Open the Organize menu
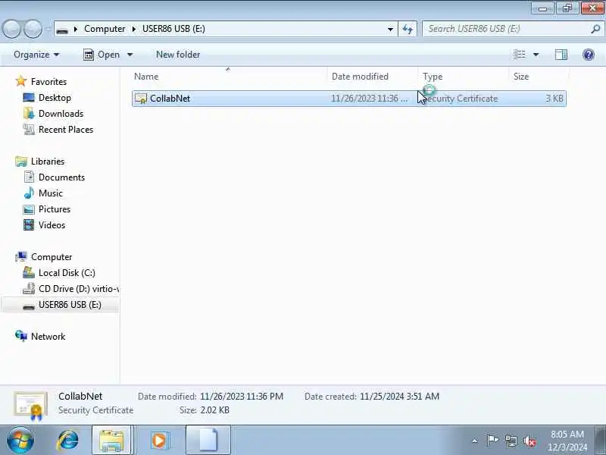 coord(36,55)
